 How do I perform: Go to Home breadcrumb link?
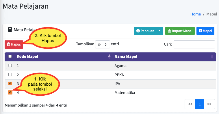point(195,14)
